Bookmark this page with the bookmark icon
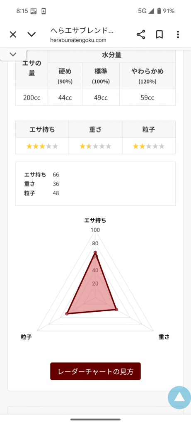 [160, 35]
